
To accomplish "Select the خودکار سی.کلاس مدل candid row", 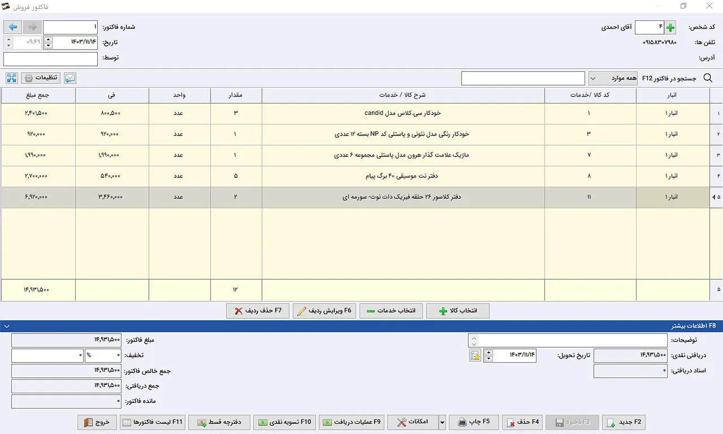I will click(361, 113).
